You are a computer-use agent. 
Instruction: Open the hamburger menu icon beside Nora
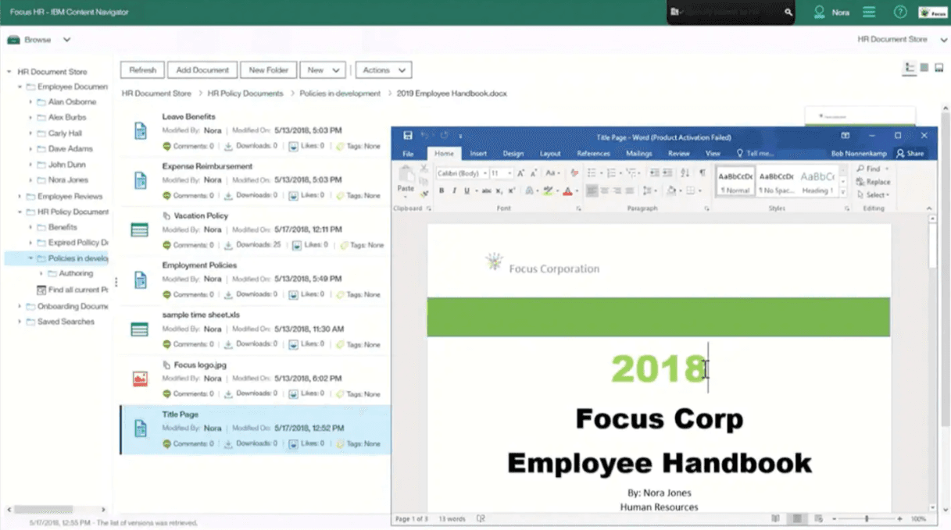tap(869, 12)
